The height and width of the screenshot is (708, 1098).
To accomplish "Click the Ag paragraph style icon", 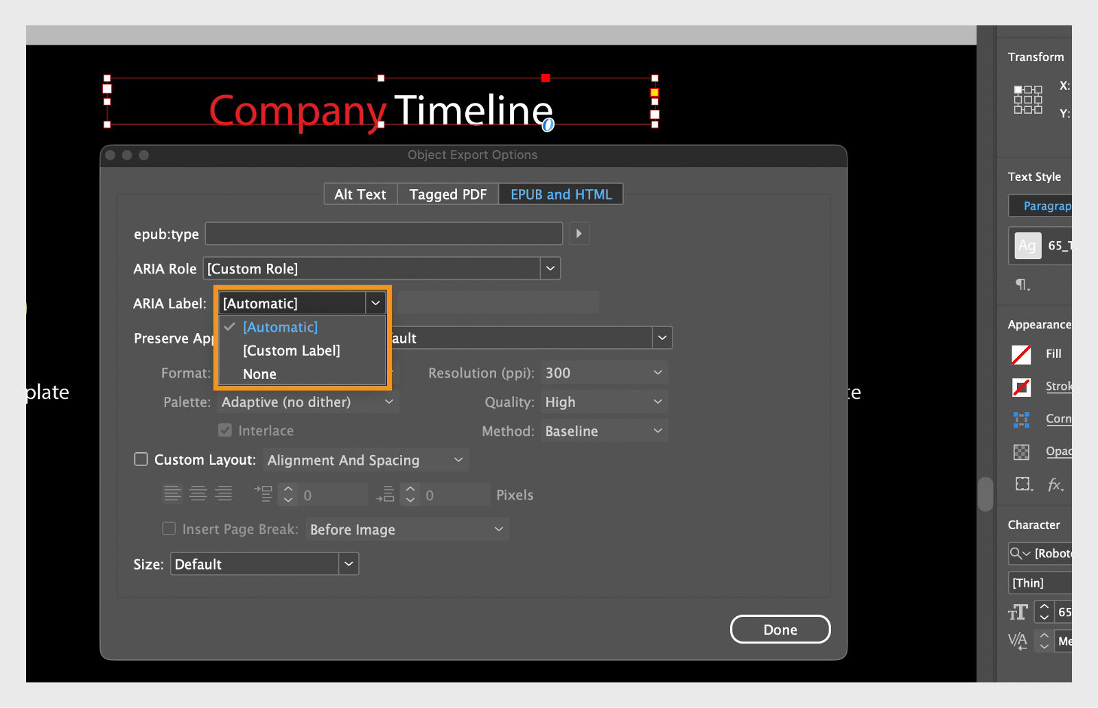I will pos(1027,246).
